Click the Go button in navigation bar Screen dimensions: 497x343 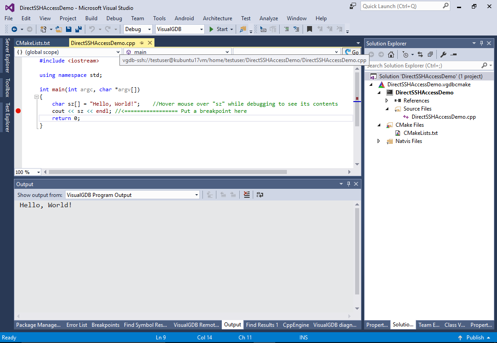point(352,52)
